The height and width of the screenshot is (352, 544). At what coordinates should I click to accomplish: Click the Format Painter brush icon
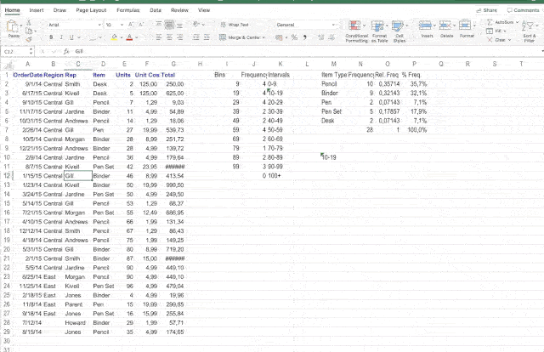(x=29, y=39)
